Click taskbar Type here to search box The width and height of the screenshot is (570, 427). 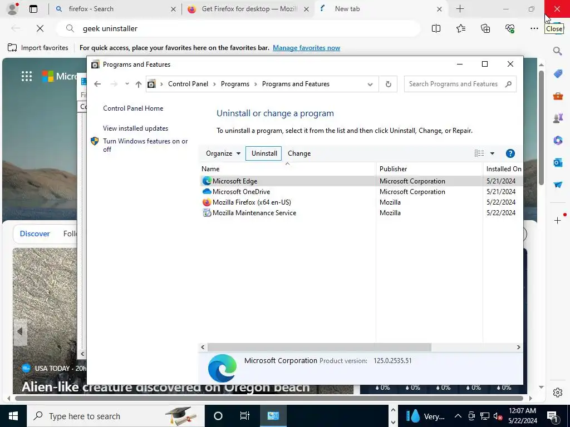click(x=115, y=416)
